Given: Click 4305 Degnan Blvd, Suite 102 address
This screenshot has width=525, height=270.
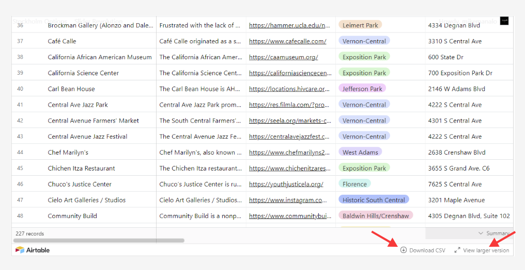Looking at the screenshot, I should tap(469, 216).
